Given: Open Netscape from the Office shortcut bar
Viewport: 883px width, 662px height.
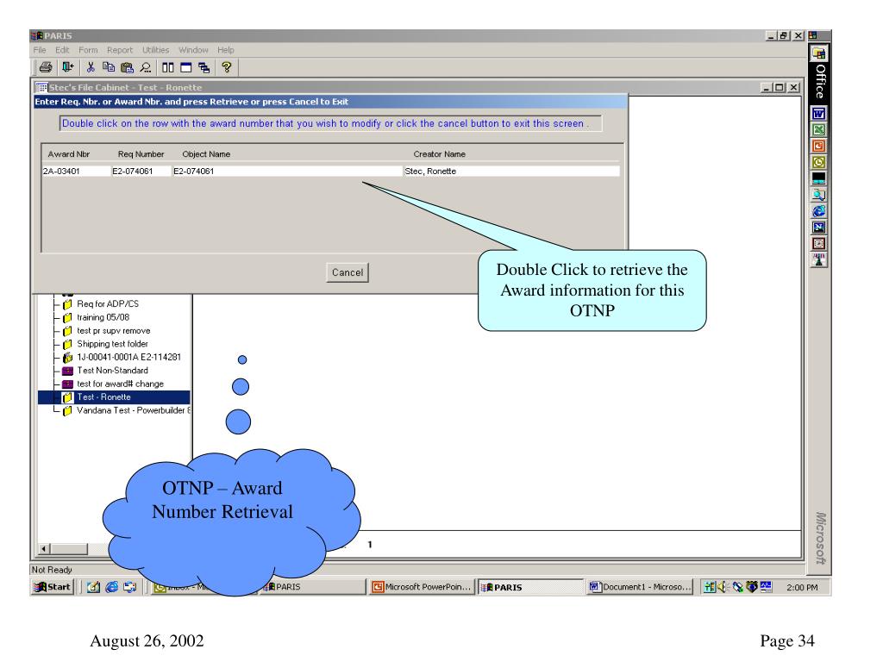Looking at the screenshot, I should click(x=819, y=228).
